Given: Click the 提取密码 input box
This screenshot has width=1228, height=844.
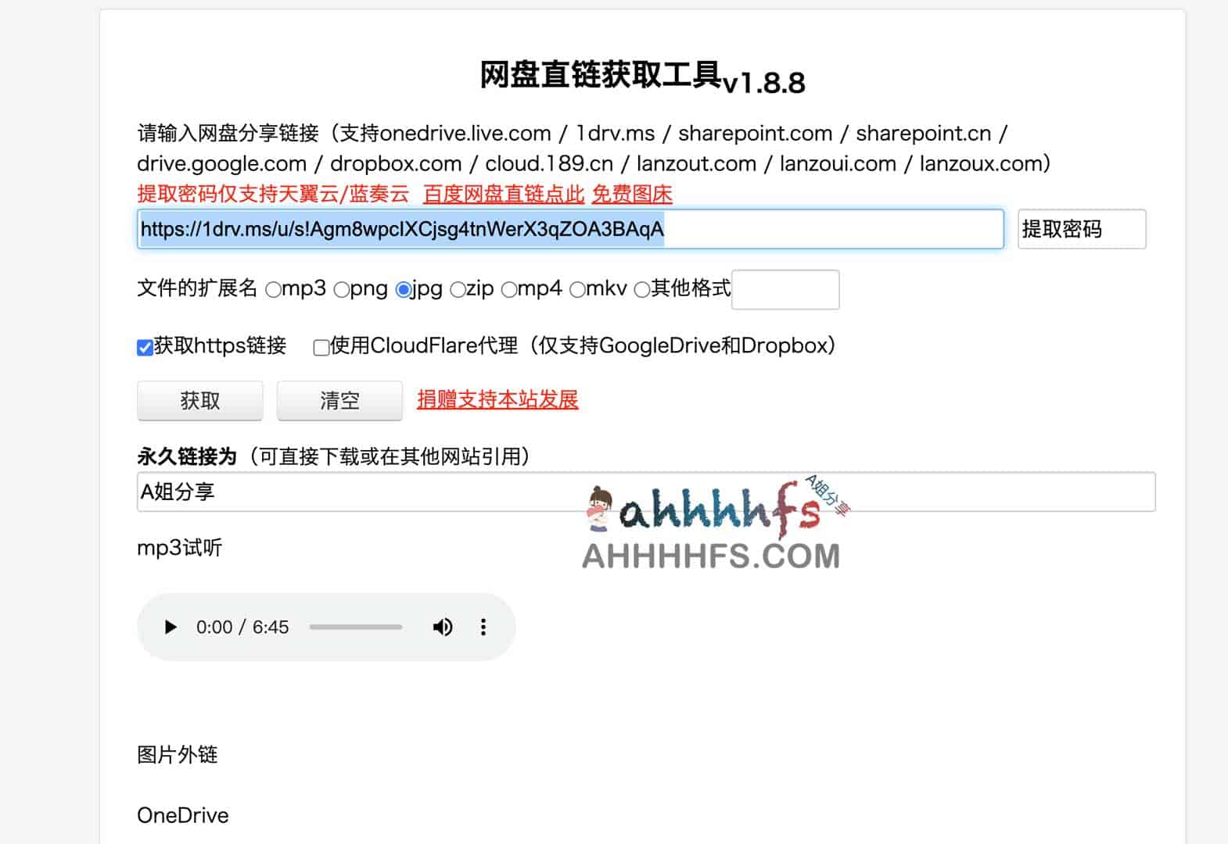Looking at the screenshot, I should click(1082, 229).
